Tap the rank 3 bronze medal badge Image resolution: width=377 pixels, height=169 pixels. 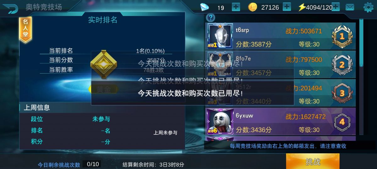pos(342,93)
